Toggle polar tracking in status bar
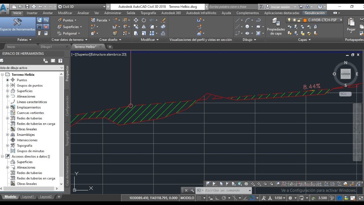This screenshot has width=364, height=205. (224, 198)
